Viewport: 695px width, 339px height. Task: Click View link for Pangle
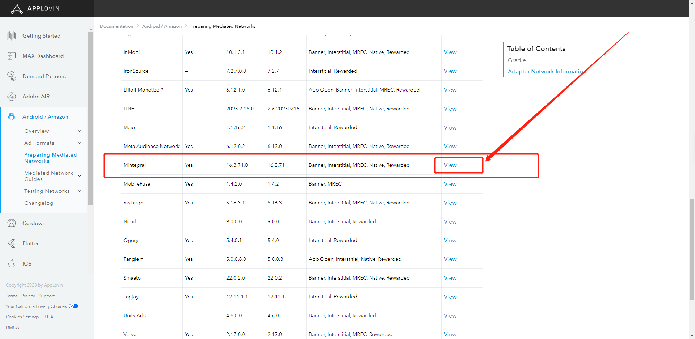click(x=450, y=259)
